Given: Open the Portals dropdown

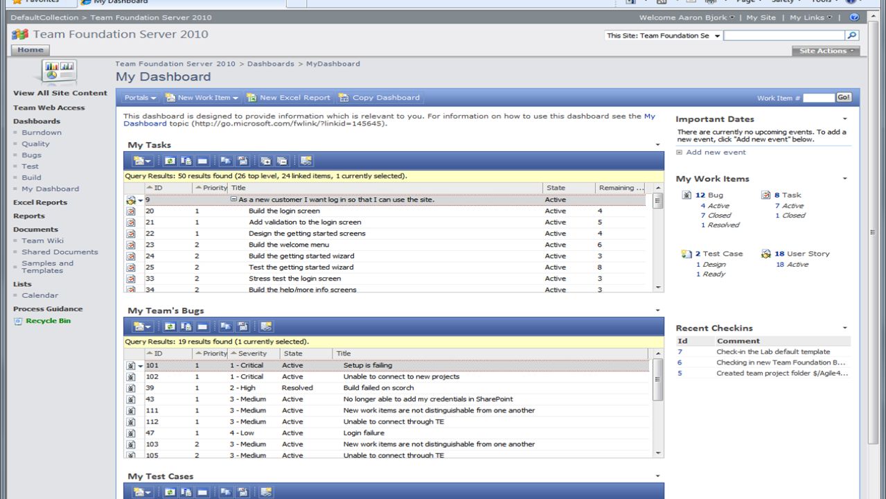Looking at the screenshot, I should [141, 98].
